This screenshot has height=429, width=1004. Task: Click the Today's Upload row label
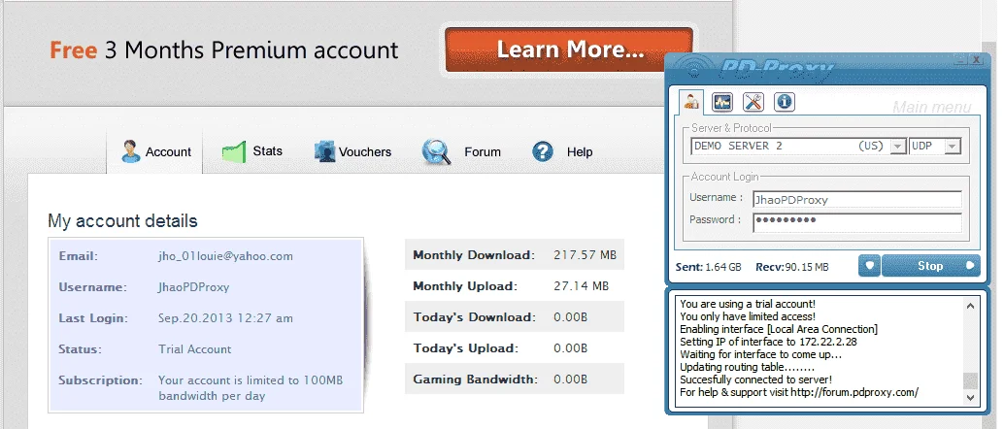tap(465, 348)
